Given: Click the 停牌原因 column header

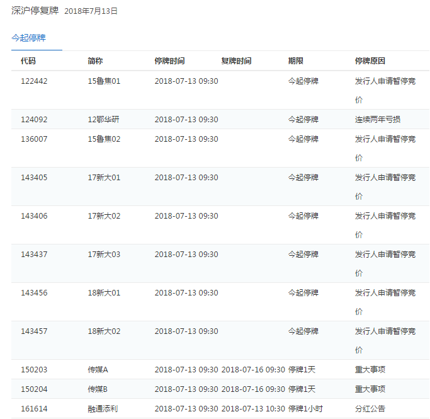Looking at the screenshot, I should click(x=370, y=61).
